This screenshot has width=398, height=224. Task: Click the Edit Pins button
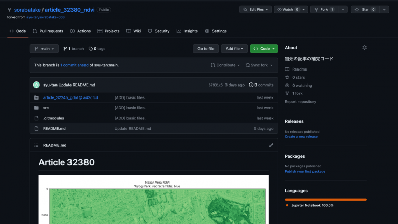pos(255,10)
